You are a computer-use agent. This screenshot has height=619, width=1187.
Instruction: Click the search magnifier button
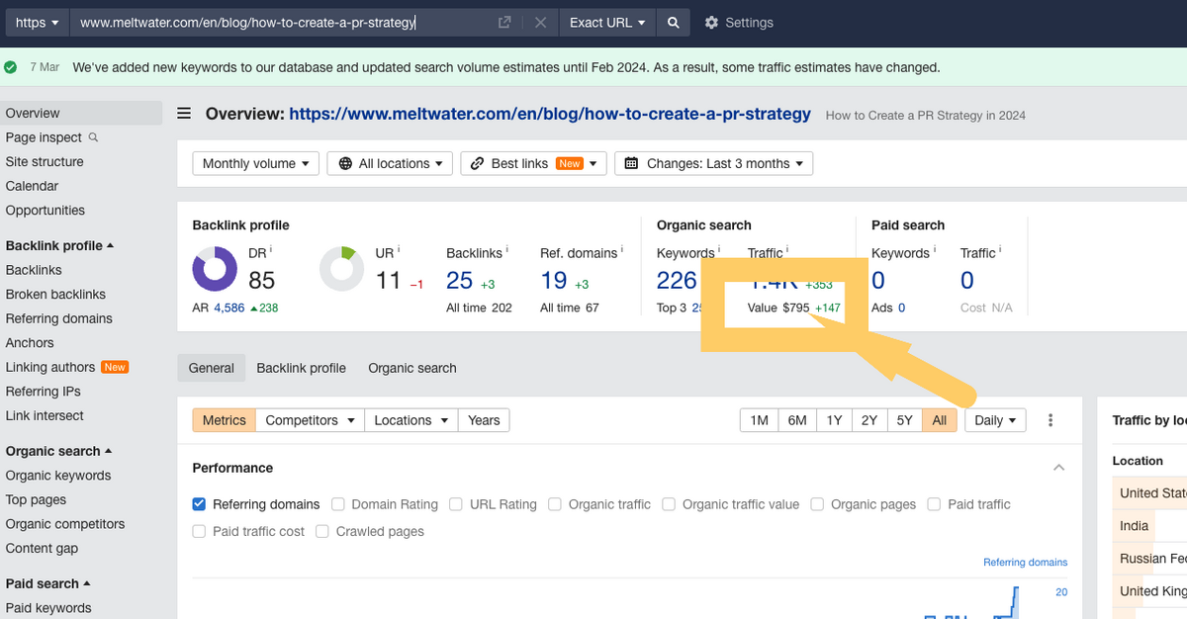(674, 22)
